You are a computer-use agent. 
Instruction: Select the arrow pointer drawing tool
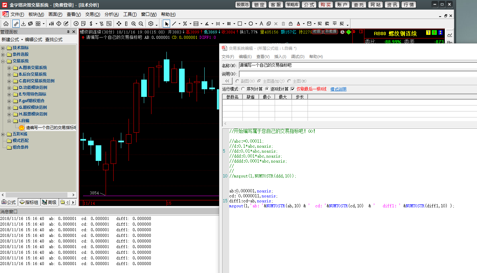coord(166,24)
